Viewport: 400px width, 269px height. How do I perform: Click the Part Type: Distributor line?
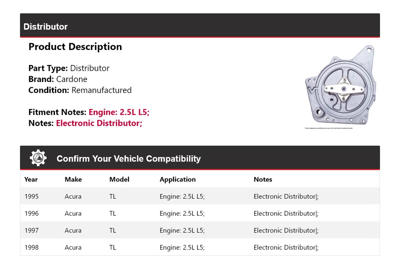(x=69, y=68)
